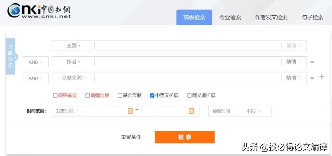
Task: Open AND operator dropdown for 作者 row
Action: pyautogui.click(x=36, y=62)
